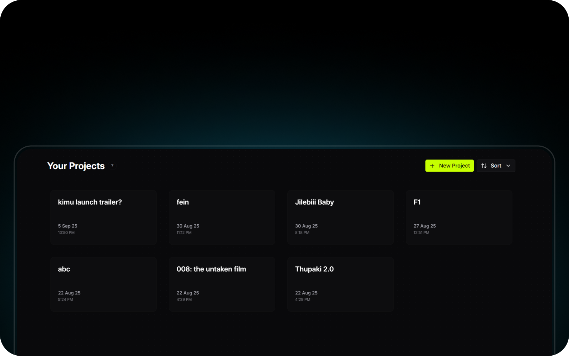This screenshot has width=569, height=356.
Task: Expand the Sort chevron arrow
Action: coord(508,166)
